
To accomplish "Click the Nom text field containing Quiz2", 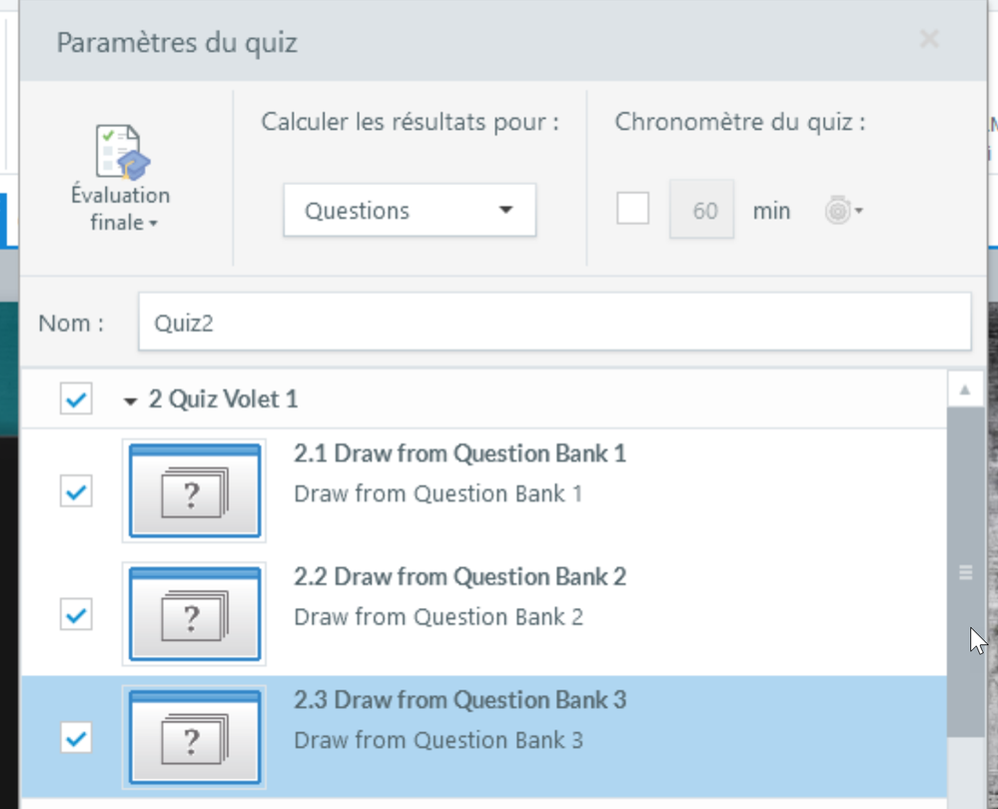I will pos(553,323).
